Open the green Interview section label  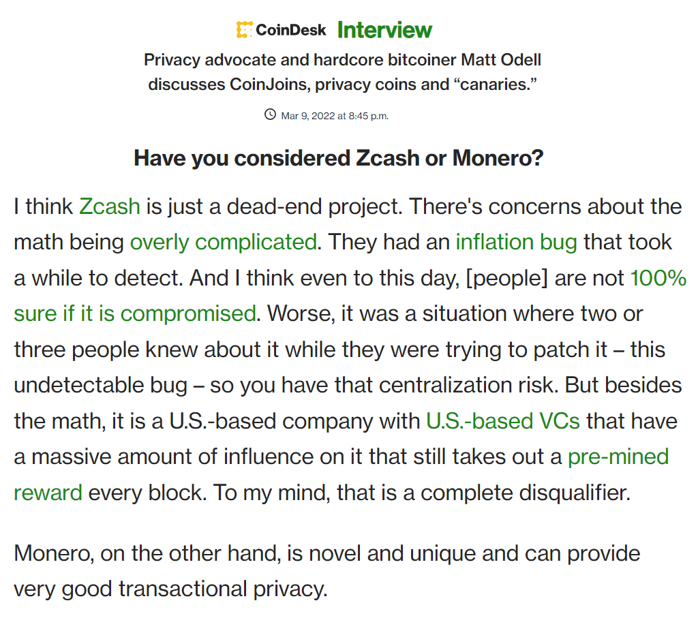click(384, 30)
